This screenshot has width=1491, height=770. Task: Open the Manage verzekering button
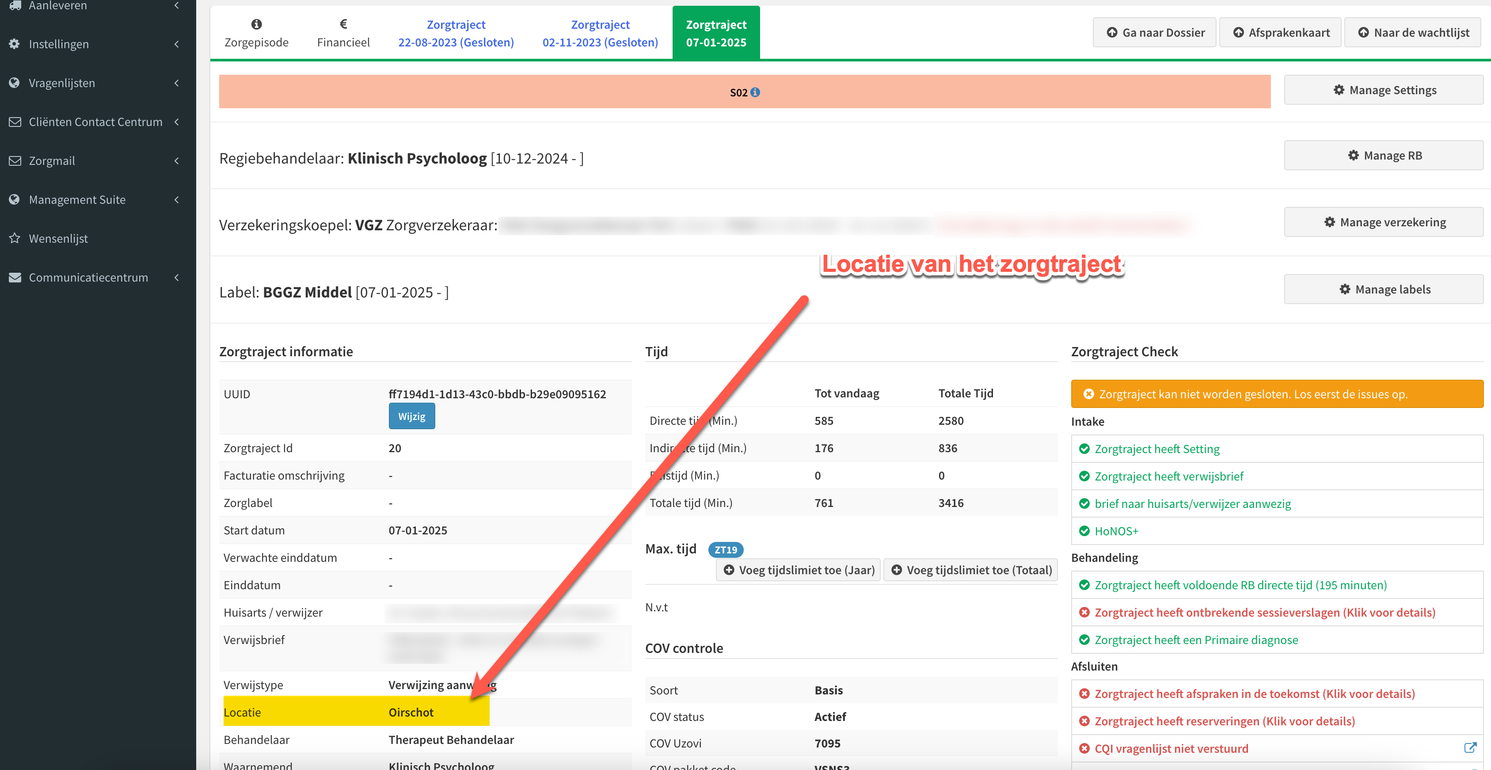1384,222
